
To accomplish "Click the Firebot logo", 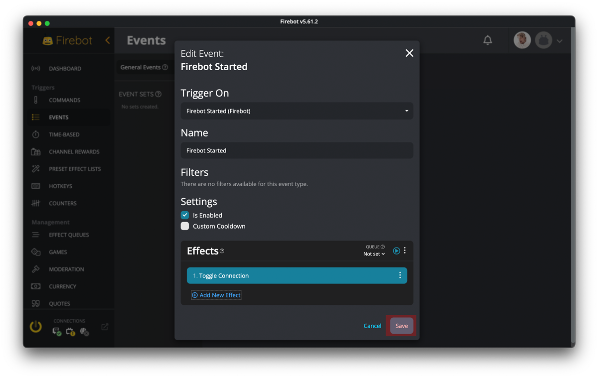I will coord(67,40).
